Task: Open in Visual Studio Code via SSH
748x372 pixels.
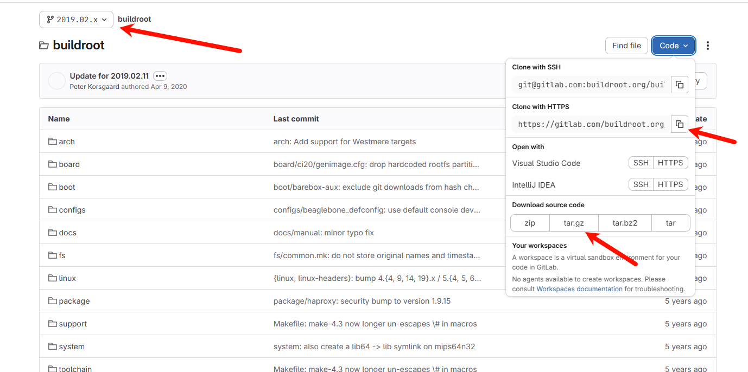Action: 641,163
